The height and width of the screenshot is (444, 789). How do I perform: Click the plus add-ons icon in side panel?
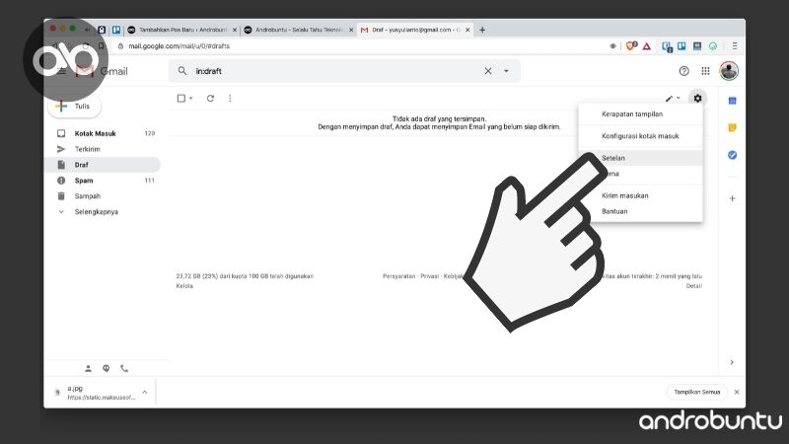point(732,198)
